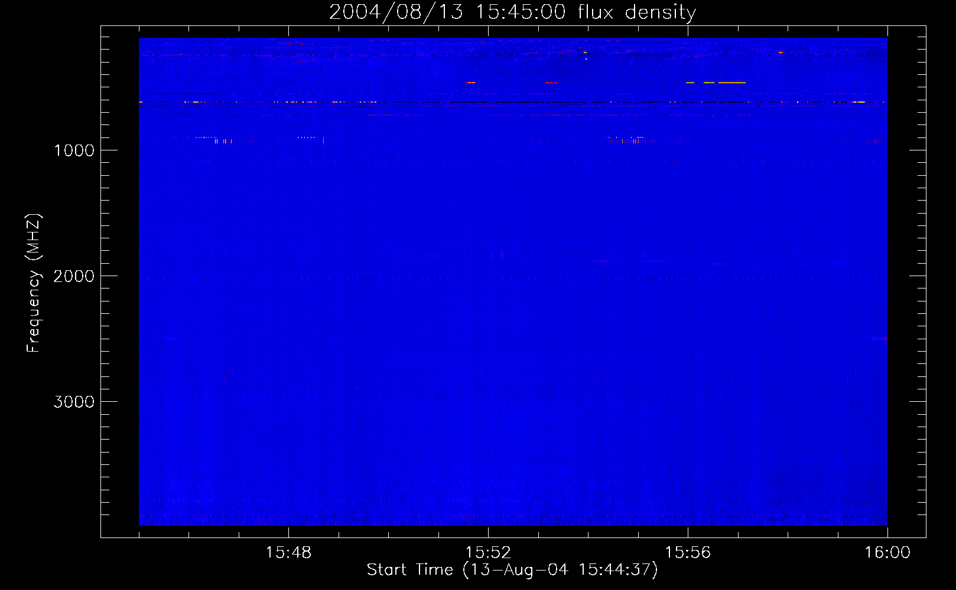Screen dimensions: 956x590
Task: Click the 3000 frequency tick label
Action: tap(74, 402)
